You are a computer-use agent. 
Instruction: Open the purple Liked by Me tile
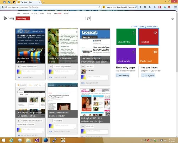click(126, 56)
